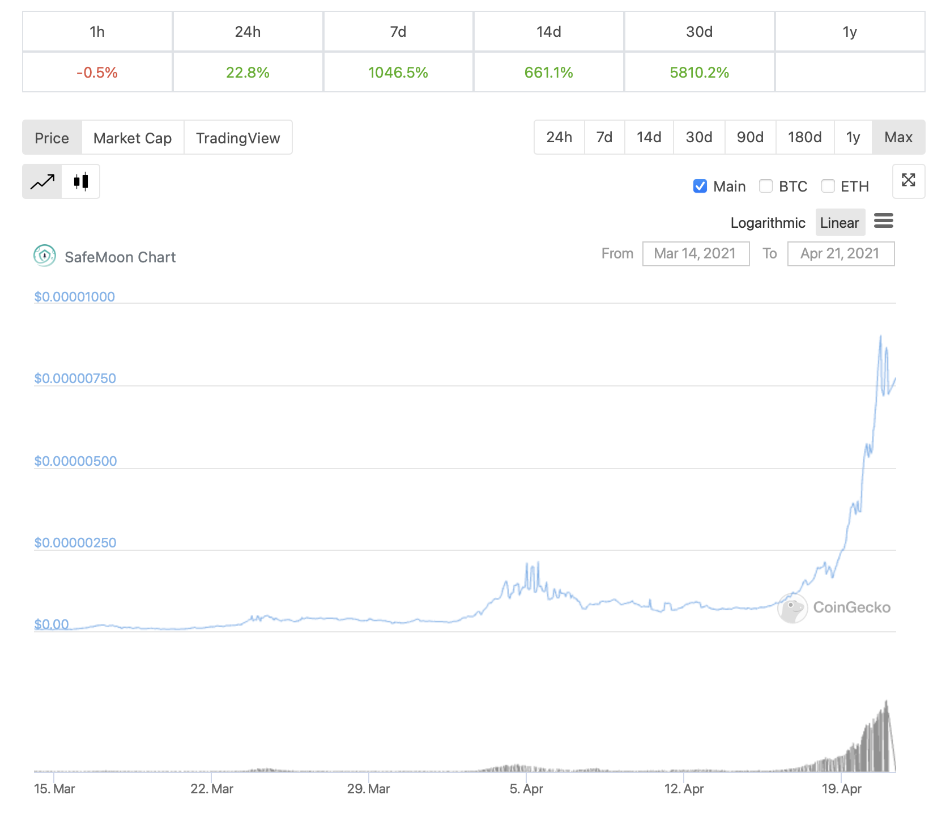The height and width of the screenshot is (816, 946).
Task: Open chart hamburger export menu
Action: click(x=884, y=221)
